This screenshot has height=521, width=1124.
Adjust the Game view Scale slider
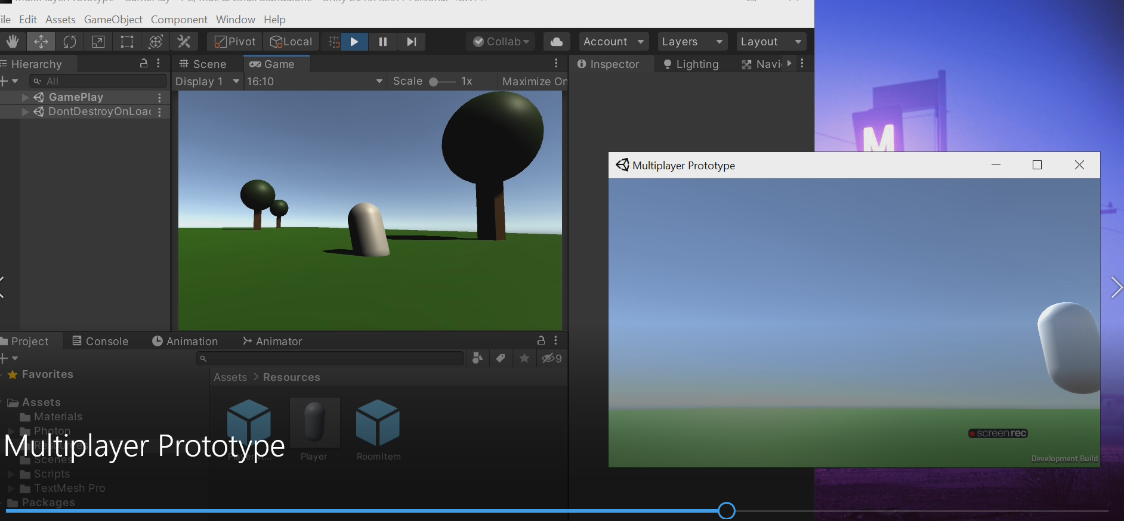coord(442,82)
